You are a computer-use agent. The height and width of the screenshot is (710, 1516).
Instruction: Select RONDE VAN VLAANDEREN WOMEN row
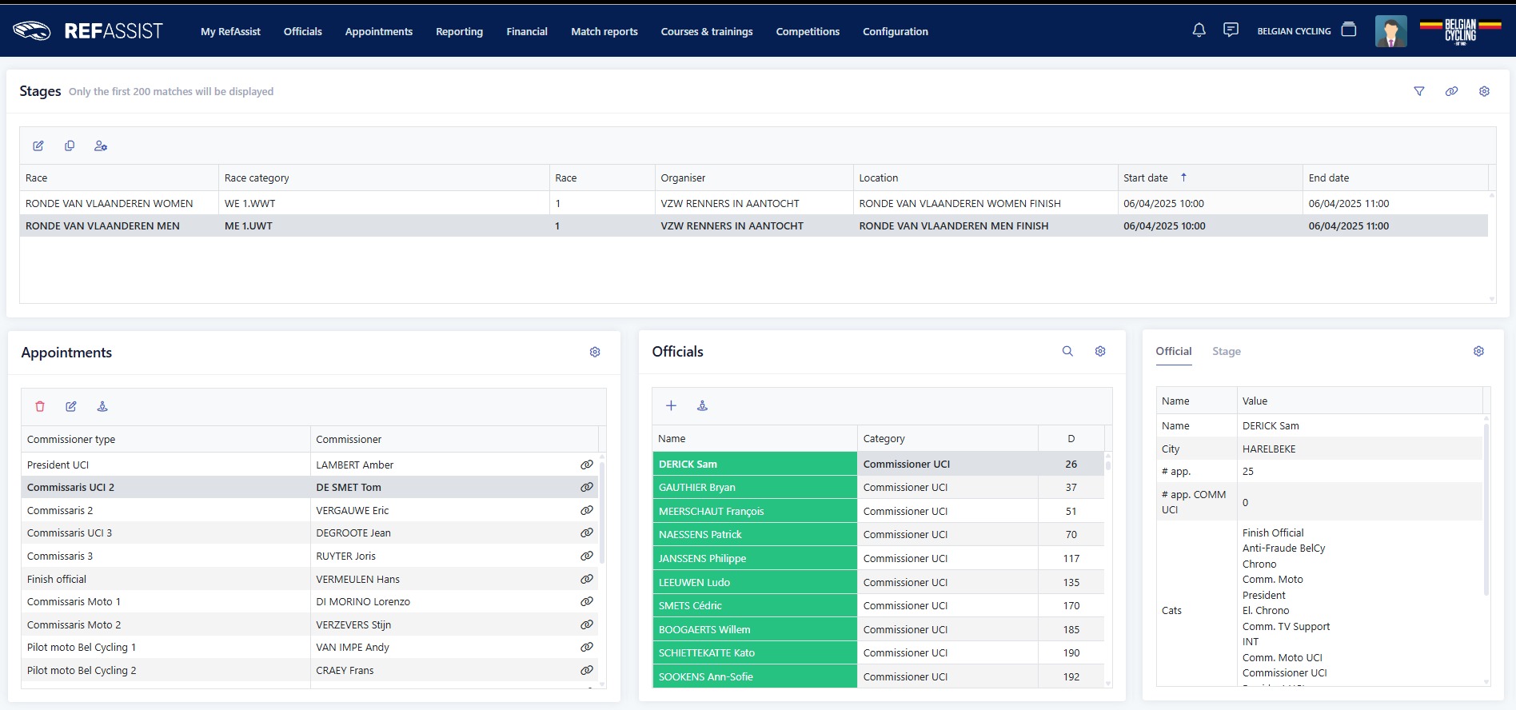click(109, 203)
